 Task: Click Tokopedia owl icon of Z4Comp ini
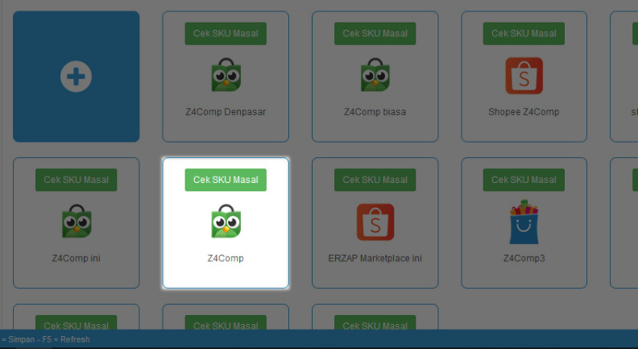click(77, 222)
